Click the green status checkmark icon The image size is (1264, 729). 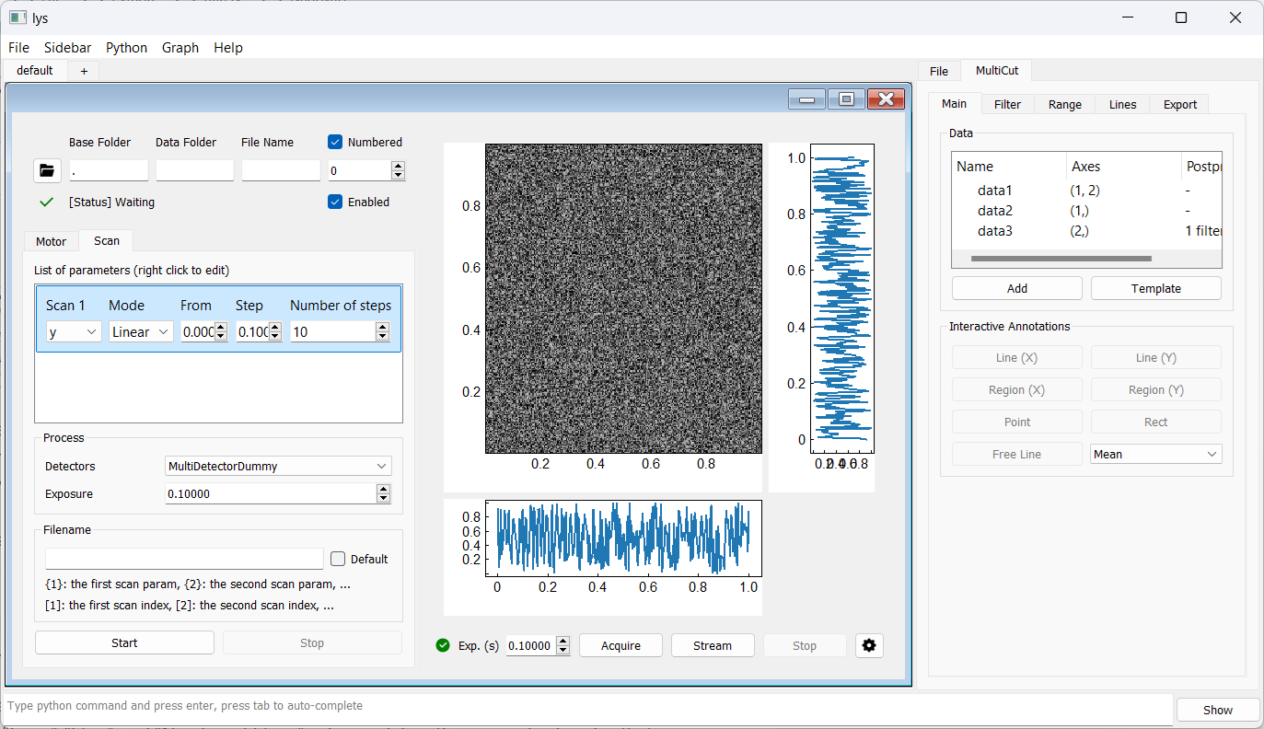(47, 202)
